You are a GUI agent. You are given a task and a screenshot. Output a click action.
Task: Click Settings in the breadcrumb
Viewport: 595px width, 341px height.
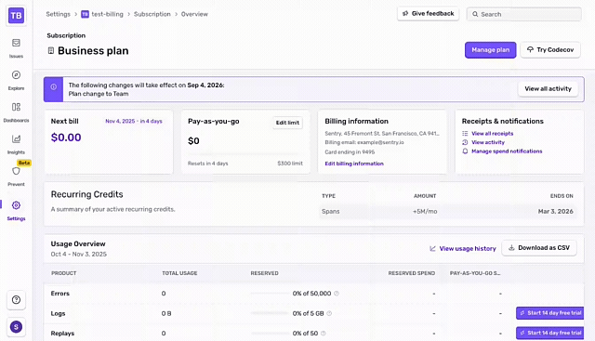58,14
